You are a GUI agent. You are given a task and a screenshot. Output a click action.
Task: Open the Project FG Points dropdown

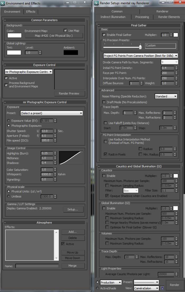pos(140,56)
